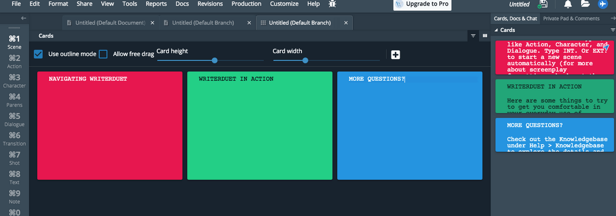Click the WriterDuet logo on Upgrade button

pos(400,4)
